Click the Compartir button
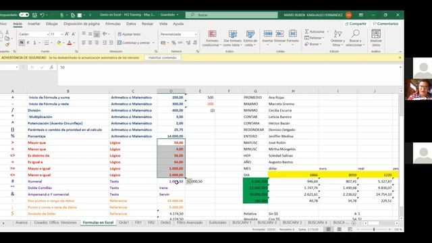The height and width of the screenshot is (243, 432). 356,24
